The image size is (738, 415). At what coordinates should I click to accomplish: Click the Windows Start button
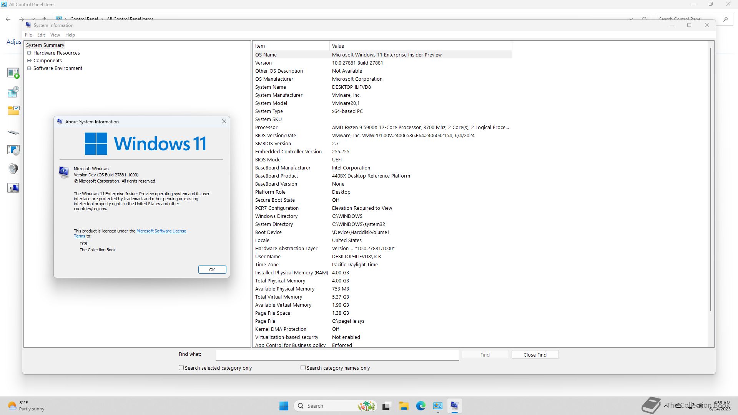tap(284, 406)
